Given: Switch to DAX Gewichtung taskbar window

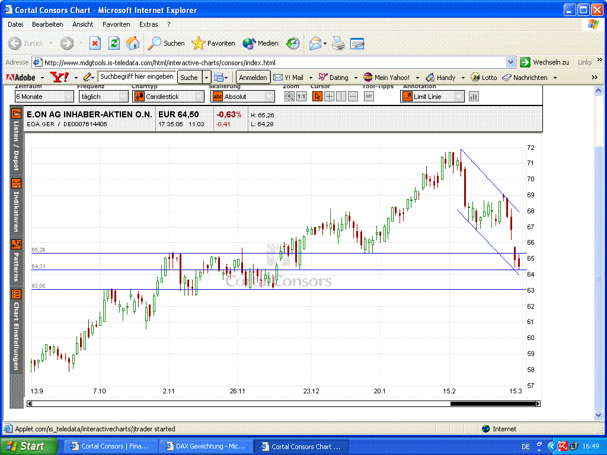Looking at the screenshot, I should pos(206,446).
